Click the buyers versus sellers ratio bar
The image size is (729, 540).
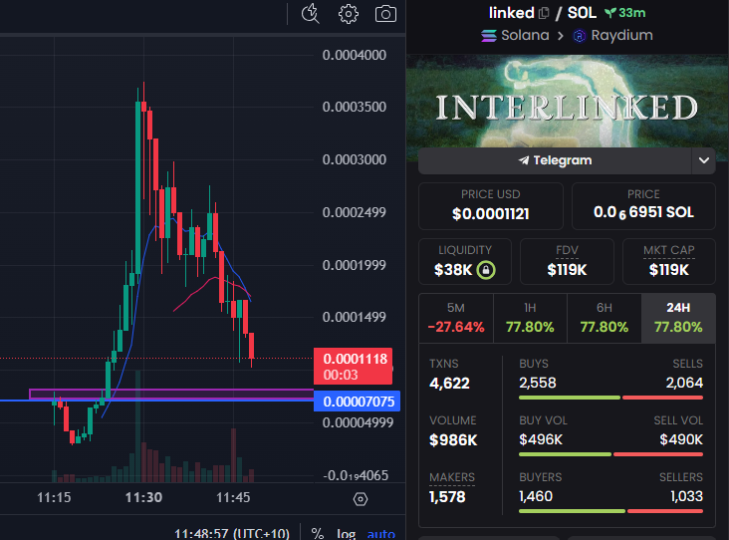tap(610, 511)
